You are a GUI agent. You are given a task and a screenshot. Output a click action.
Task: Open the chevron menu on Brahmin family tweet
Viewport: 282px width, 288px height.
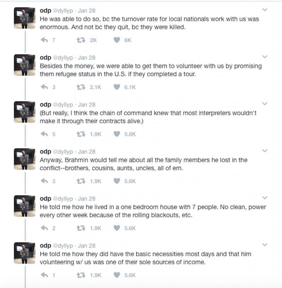265,150
